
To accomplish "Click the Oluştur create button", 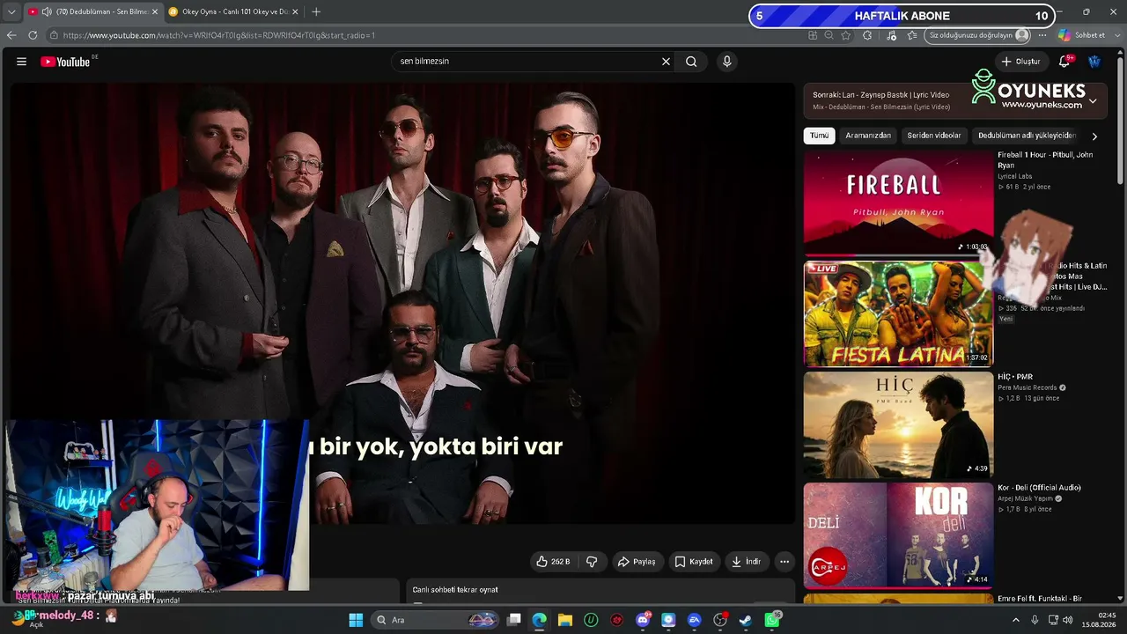I will (x=1020, y=62).
